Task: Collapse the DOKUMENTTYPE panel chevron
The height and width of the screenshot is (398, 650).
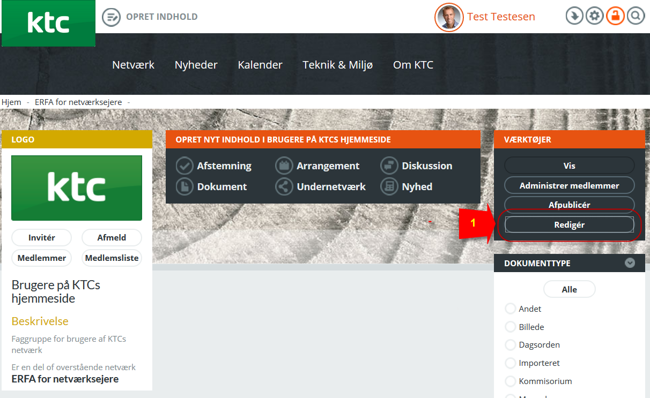Action: pos(630,263)
